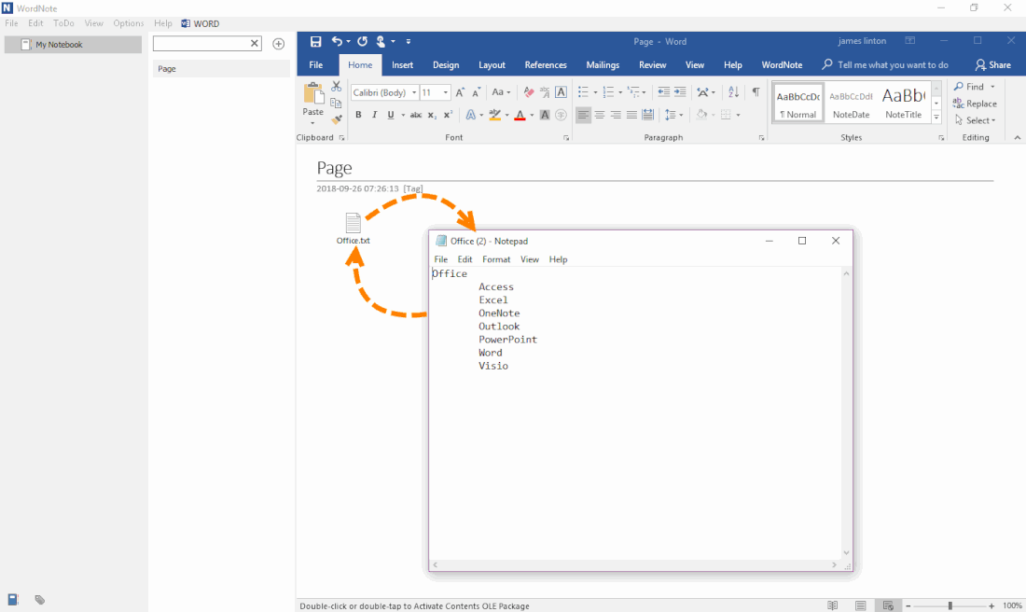Select My Notebook in the sidebar

[x=74, y=45]
